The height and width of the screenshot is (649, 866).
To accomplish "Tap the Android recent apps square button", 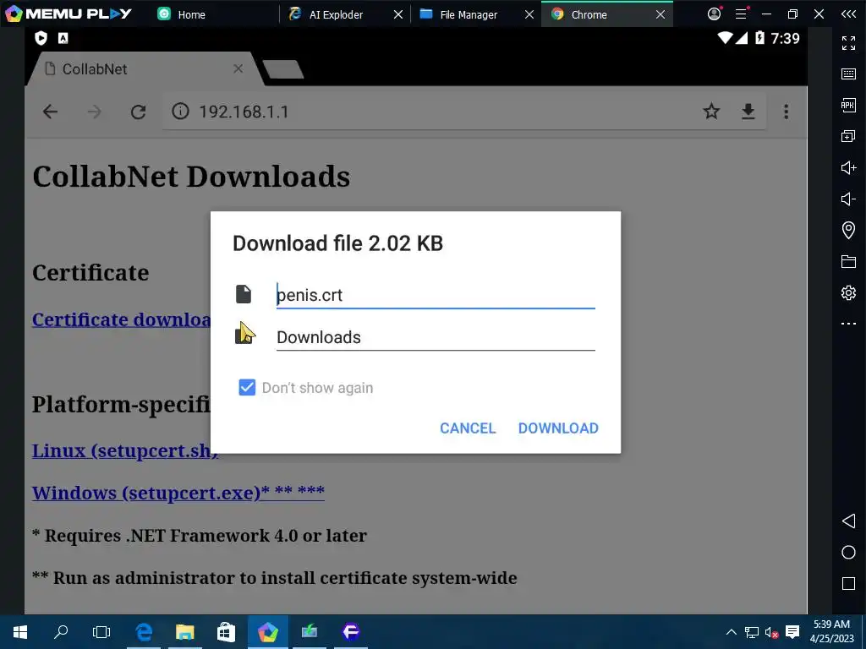I will (x=848, y=584).
